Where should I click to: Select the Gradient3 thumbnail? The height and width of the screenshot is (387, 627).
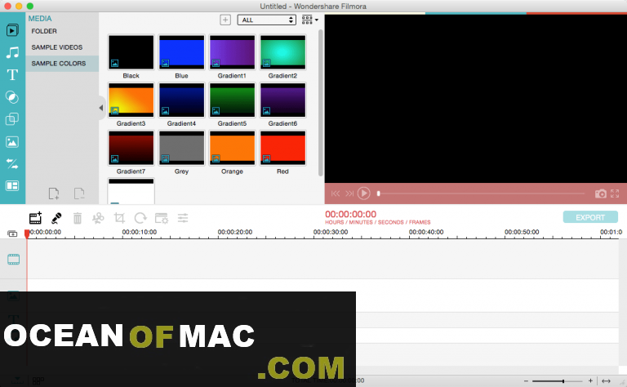click(131, 100)
